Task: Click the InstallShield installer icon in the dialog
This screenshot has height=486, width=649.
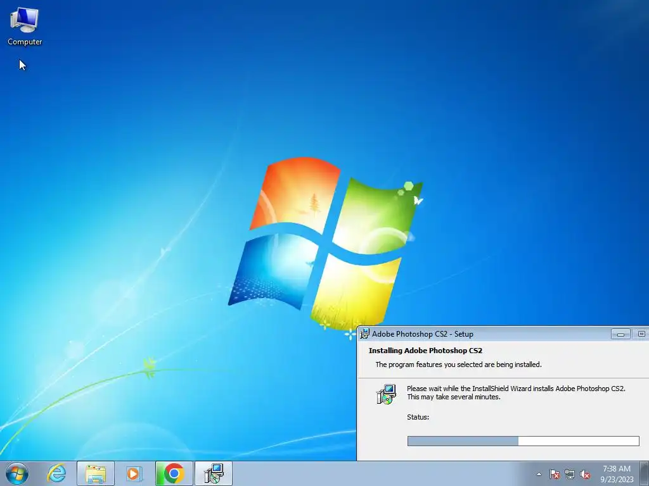Action: [x=386, y=394]
